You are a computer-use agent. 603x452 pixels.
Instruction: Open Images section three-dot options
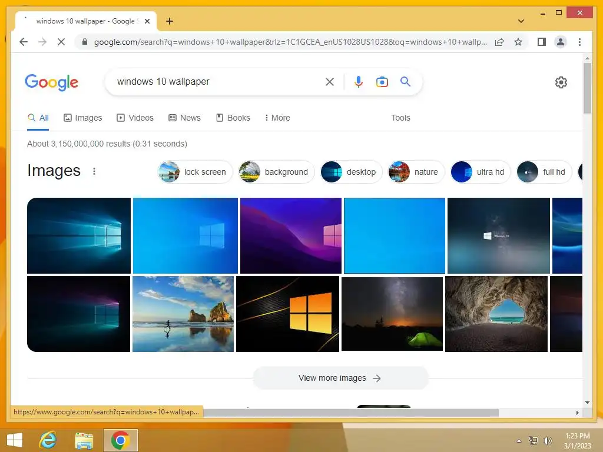click(x=94, y=171)
